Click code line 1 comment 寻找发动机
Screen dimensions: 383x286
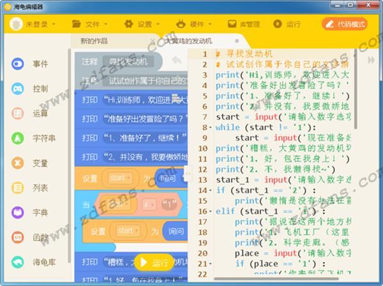(x=244, y=54)
